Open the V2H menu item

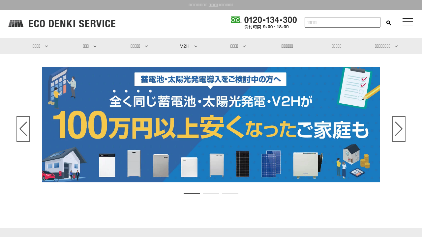point(185,46)
